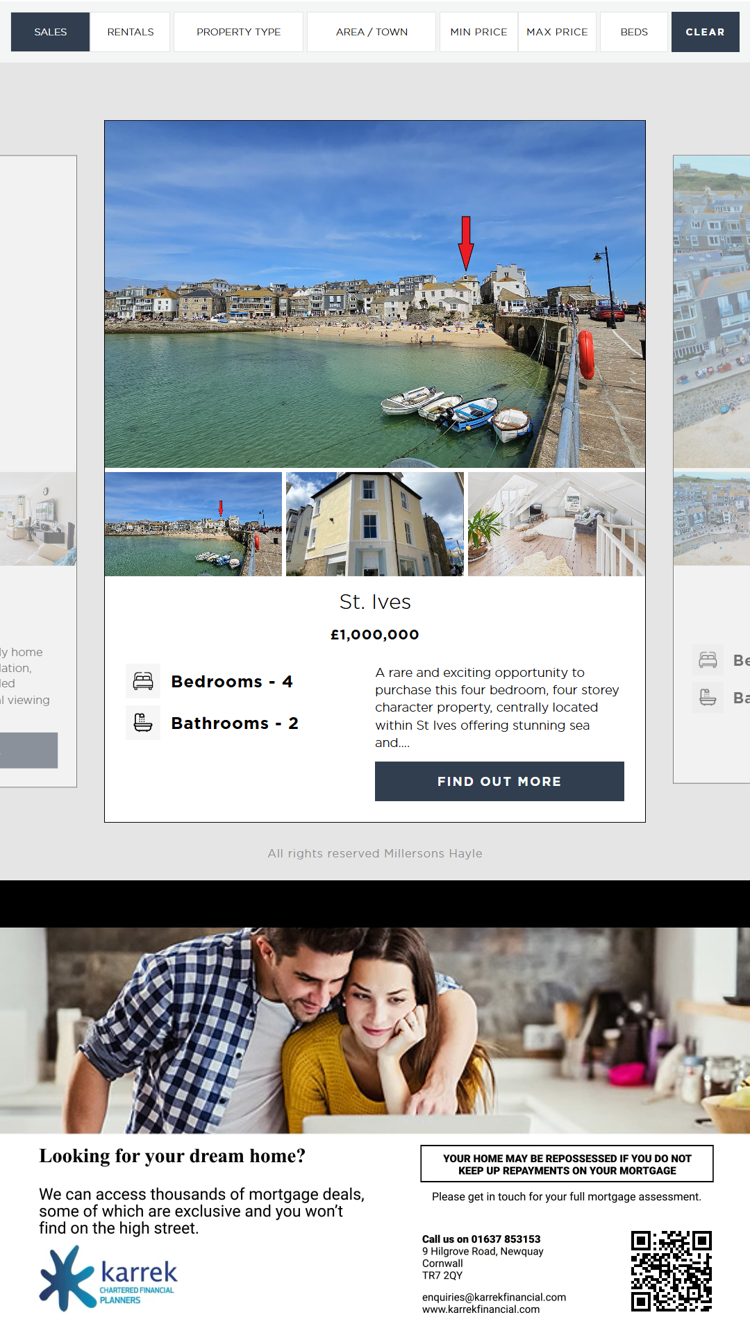Screen dimensions: 750x1333
Task: Click the bathtub icon beside Bathrooms
Action: point(143,723)
